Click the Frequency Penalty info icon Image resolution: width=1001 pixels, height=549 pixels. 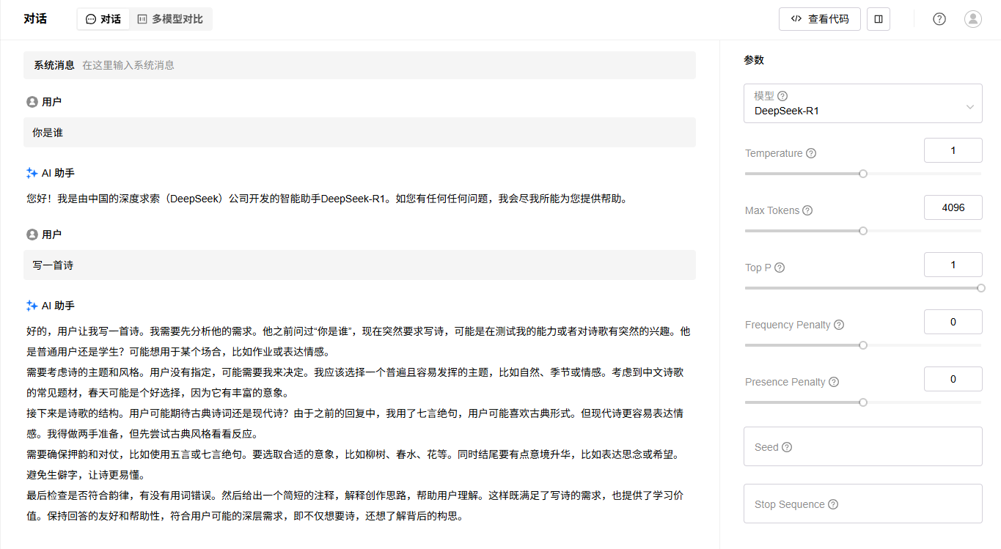839,325
